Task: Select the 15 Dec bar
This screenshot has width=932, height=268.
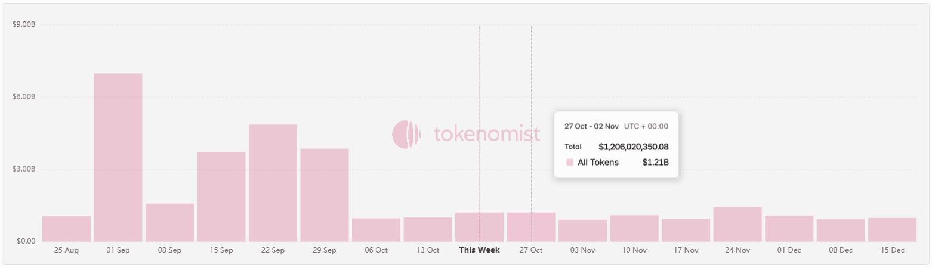Action: click(x=892, y=229)
